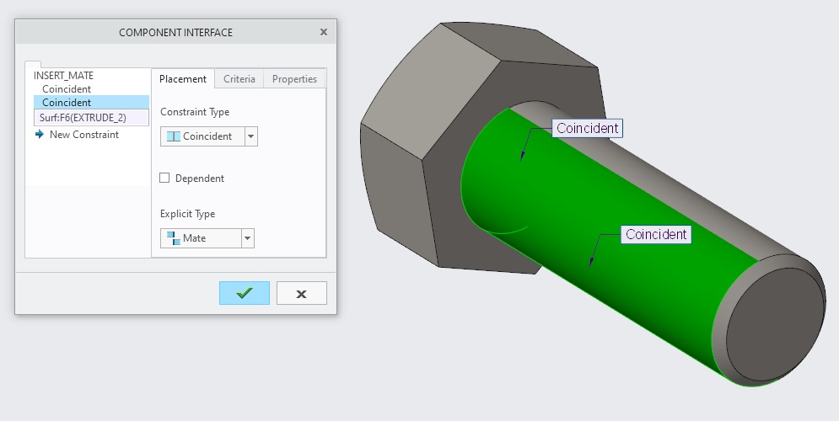The image size is (839, 421).
Task: Expand the Constraint Type dropdown arrow
Action: [250, 136]
